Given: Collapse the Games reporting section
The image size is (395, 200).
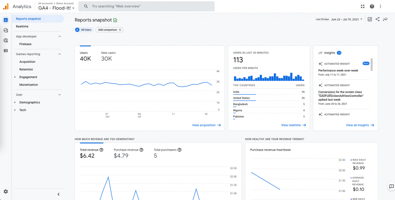Looking at the screenshot, I should coord(60,54).
